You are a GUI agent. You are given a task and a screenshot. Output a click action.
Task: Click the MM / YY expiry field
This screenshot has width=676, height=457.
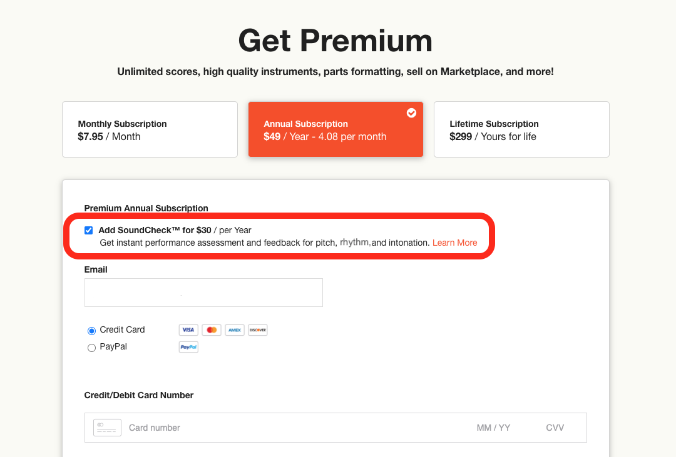pos(493,428)
